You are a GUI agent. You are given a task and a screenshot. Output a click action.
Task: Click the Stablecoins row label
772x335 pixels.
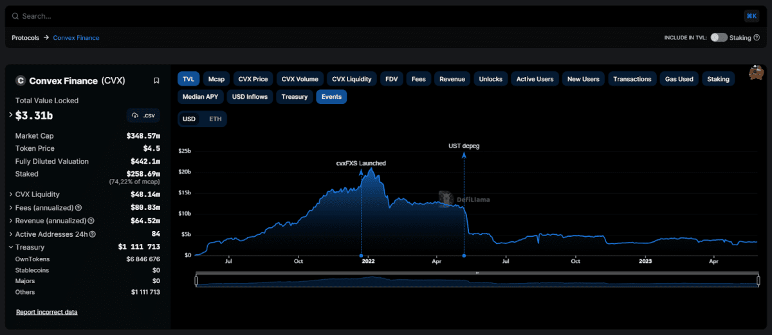[x=32, y=270]
